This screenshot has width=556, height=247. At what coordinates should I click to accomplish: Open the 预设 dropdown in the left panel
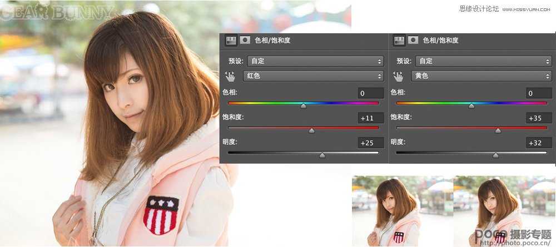[x=316, y=61]
